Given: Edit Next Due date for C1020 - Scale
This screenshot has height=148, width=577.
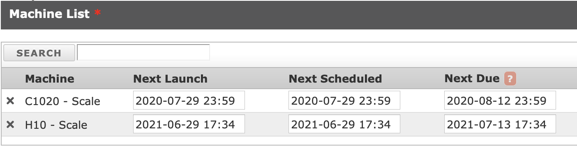Looking at the screenshot, I should (500, 101).
